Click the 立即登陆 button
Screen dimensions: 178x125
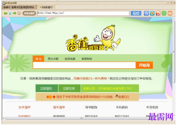pos(47,88)
